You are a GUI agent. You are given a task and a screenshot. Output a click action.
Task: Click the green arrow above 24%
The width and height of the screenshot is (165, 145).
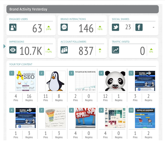[49, 26]
